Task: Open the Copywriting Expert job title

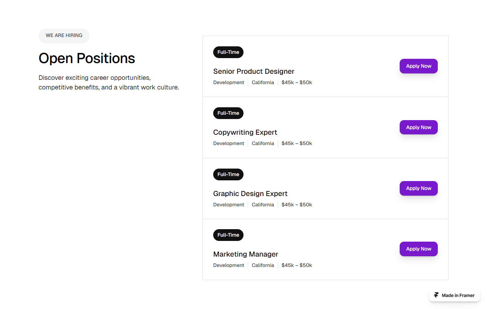Action: click(x=245, y=132)
